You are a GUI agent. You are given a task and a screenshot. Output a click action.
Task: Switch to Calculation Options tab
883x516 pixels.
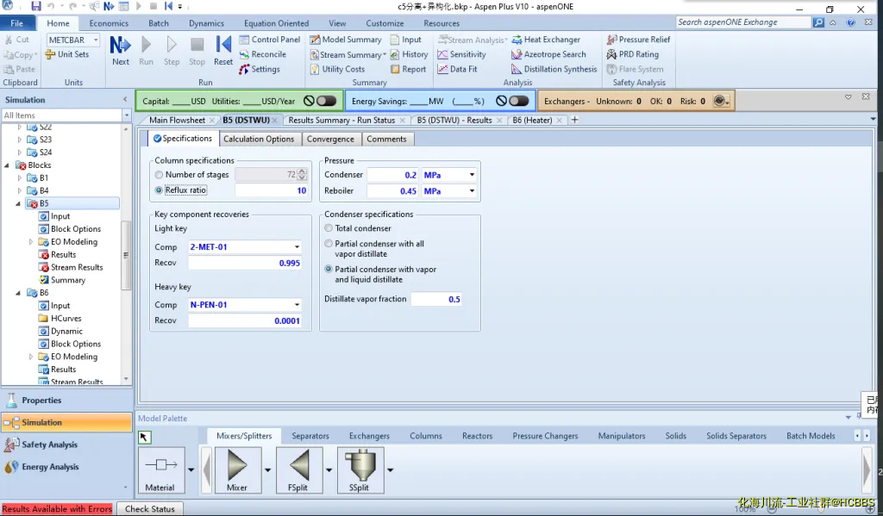coord(259,139)
